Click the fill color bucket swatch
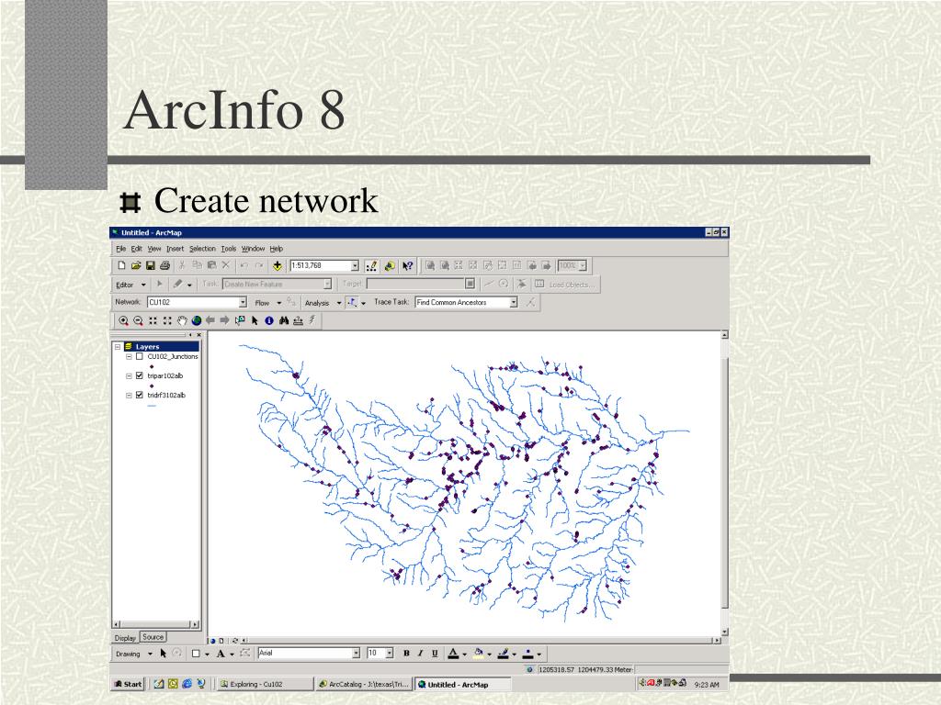941x705 pixels. click(x=478, y=654)
